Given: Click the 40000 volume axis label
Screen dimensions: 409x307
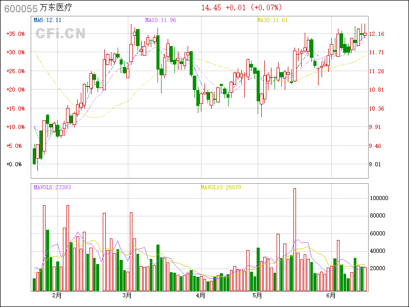Looking at the screenshot, I should (x=377, y=251).
